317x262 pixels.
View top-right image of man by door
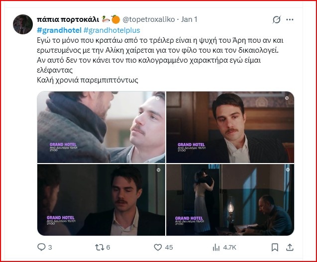[230, 127]
